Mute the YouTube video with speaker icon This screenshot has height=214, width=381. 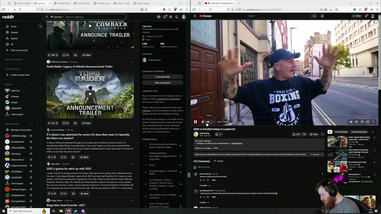203,122
